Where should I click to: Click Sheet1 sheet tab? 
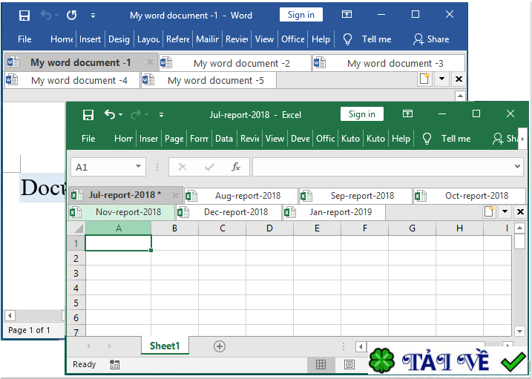tap(165, 346)
